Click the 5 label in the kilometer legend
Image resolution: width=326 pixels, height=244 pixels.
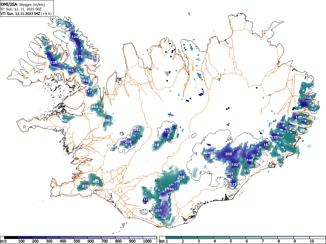(231, 241)
